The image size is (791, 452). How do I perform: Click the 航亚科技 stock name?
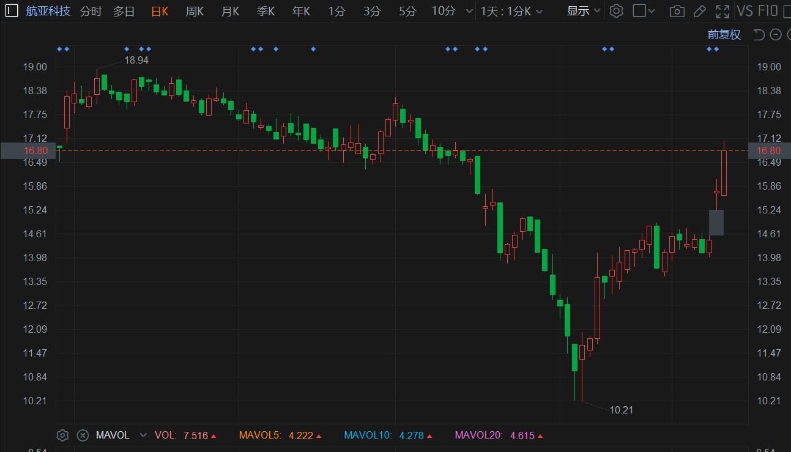pyautogui.click(x=48, y=11)
